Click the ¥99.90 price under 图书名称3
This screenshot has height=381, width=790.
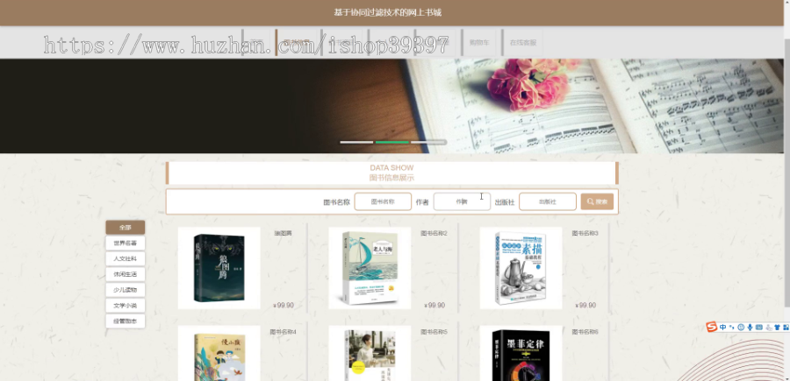[x=585, y=305]
